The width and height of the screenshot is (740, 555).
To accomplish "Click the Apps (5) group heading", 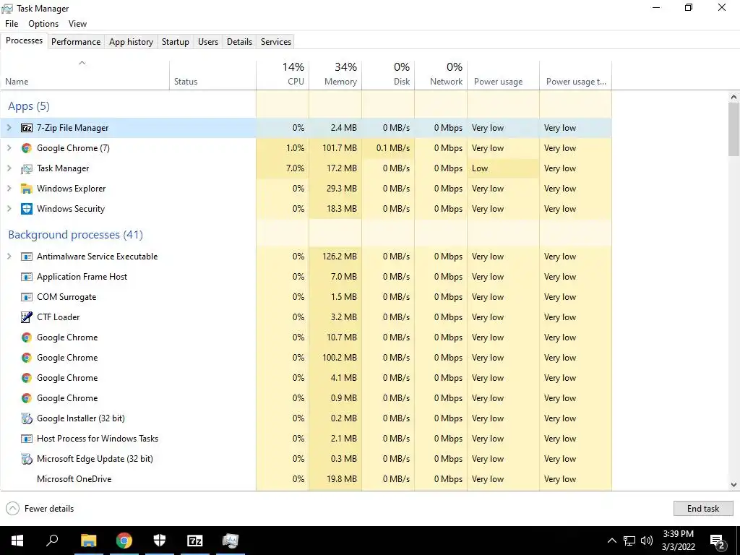I will coord(29,106).
